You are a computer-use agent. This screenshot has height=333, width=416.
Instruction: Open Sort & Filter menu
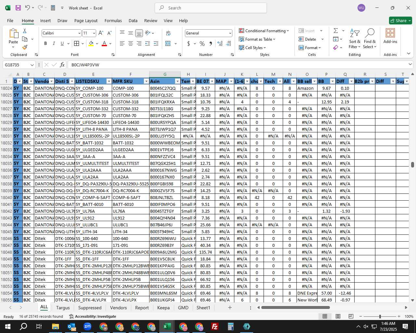355,38
